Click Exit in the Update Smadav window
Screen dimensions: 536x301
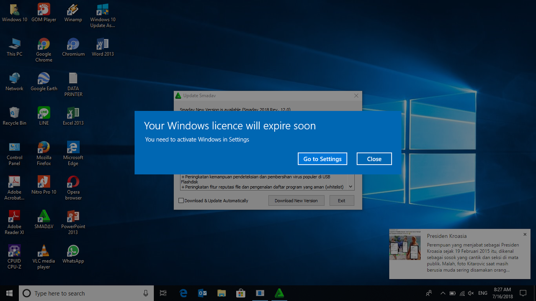342,201
